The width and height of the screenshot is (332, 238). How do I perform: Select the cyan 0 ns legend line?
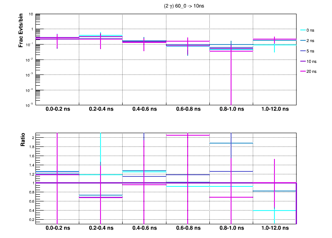tap(303, 30)
